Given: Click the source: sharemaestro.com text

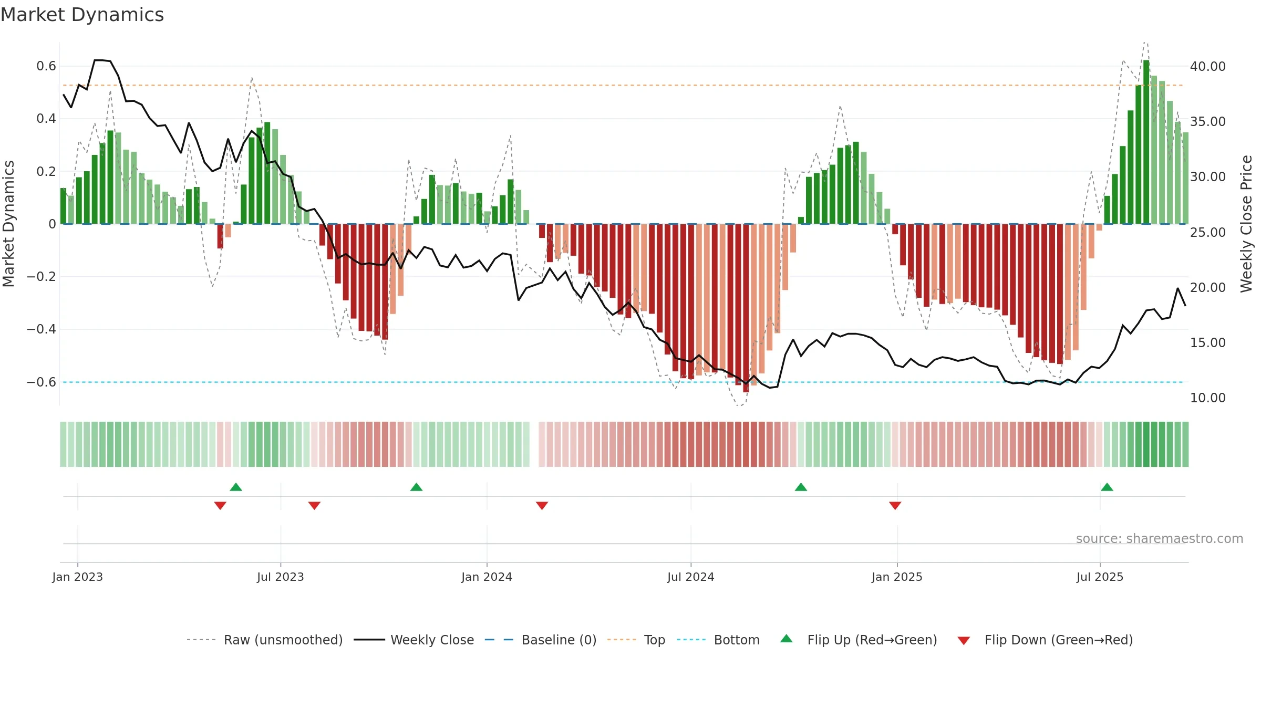Looking at the screenshot, I should click(1160, 538).
